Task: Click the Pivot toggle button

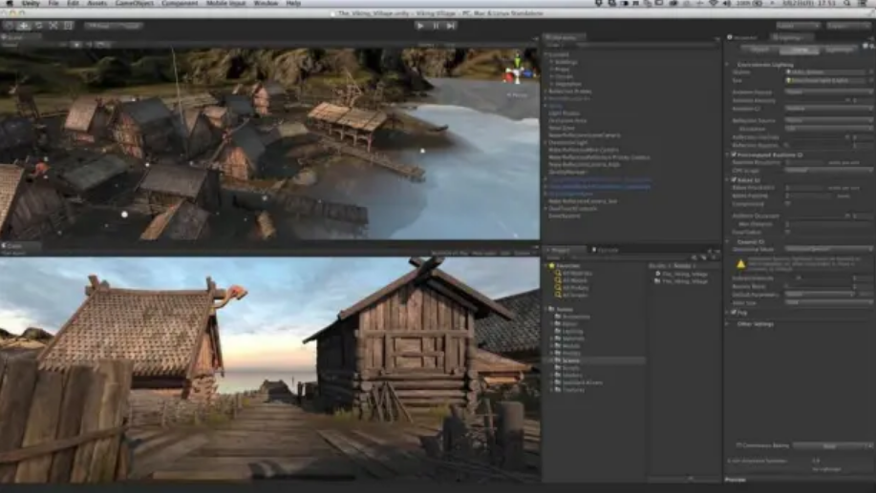Action: pos(98,26)
